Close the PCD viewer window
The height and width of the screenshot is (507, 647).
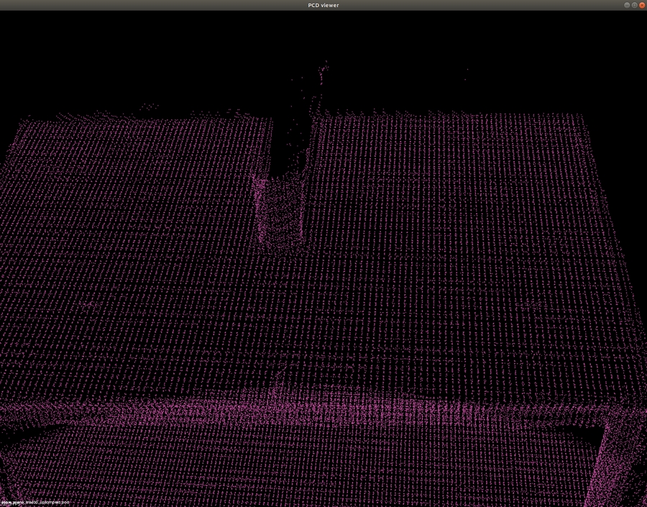pos(642,5)
